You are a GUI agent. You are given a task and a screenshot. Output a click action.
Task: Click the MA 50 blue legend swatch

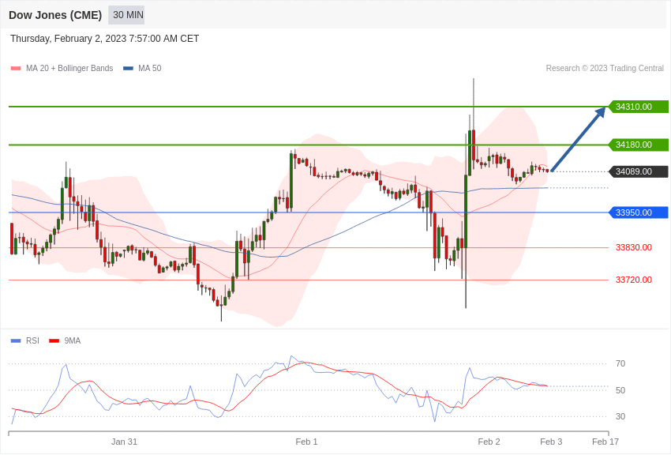click(128, 69)
